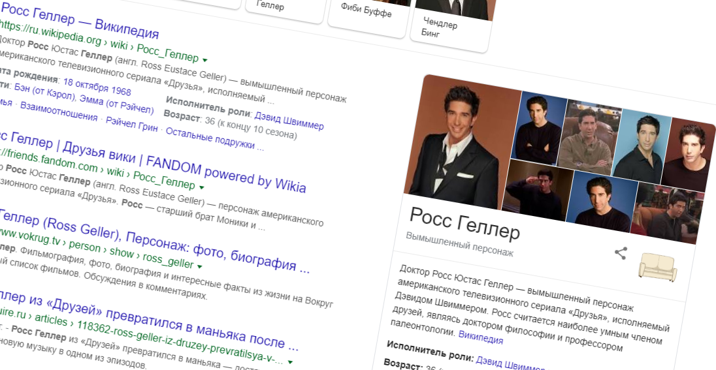The image size is (716, 370).
Task: Open the превратился в маньяка после result
Action: click(149, 320)
